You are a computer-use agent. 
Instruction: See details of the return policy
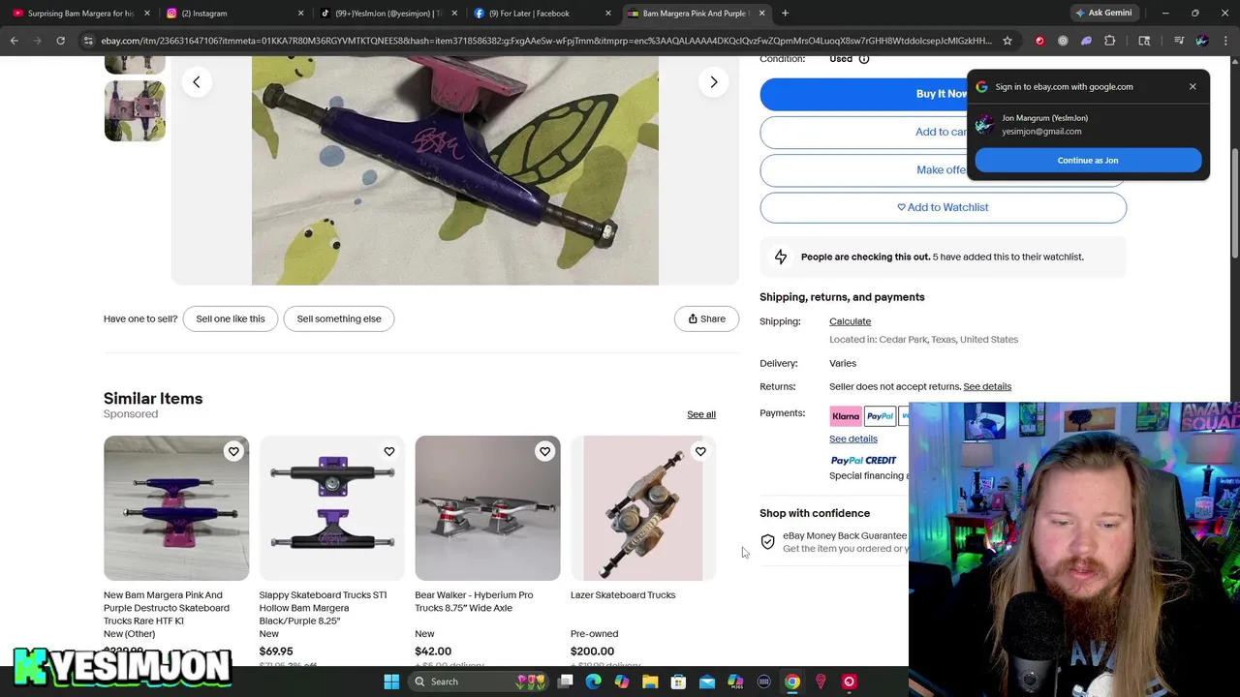pos(987,386)
